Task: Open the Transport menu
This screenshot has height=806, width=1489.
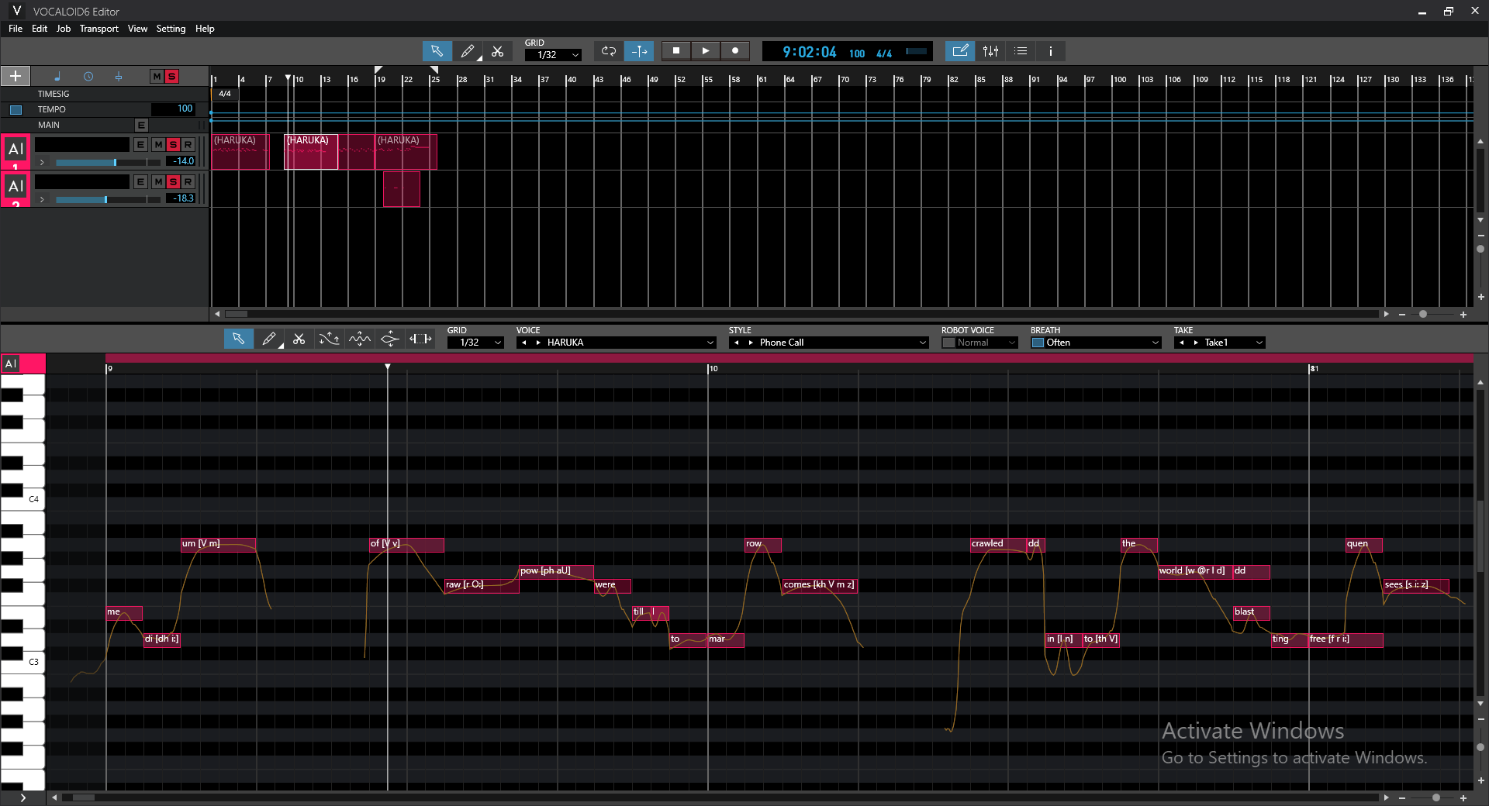Action: coord(98,29)
